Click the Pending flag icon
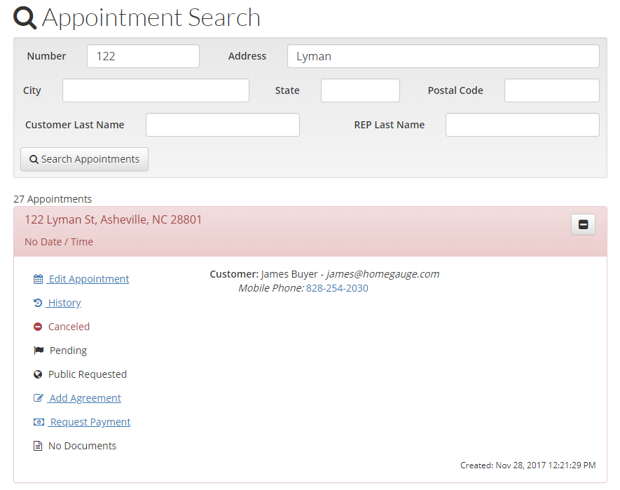Screen dimensions: 620x490 [39, 351]
